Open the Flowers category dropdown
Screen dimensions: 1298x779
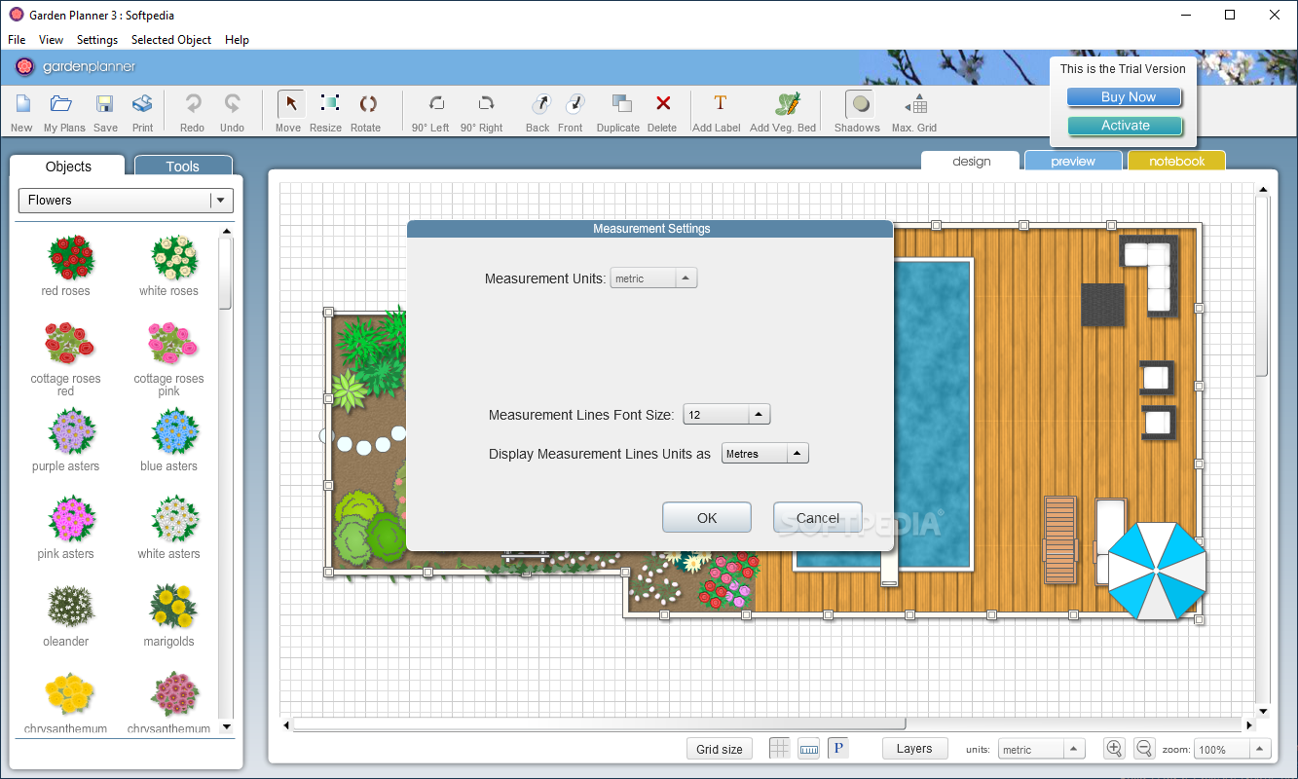click(127, 201)
